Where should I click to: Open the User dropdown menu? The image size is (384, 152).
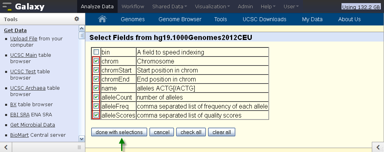pyautogui.click(x=291, y=7)
